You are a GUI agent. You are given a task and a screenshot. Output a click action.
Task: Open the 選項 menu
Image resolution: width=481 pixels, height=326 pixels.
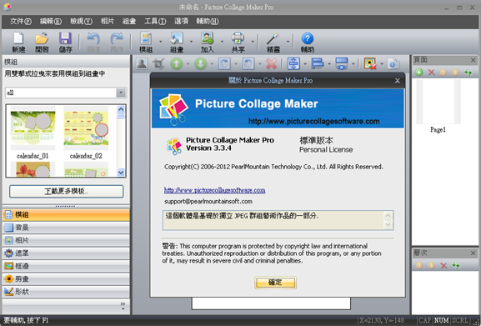[181, 21]
